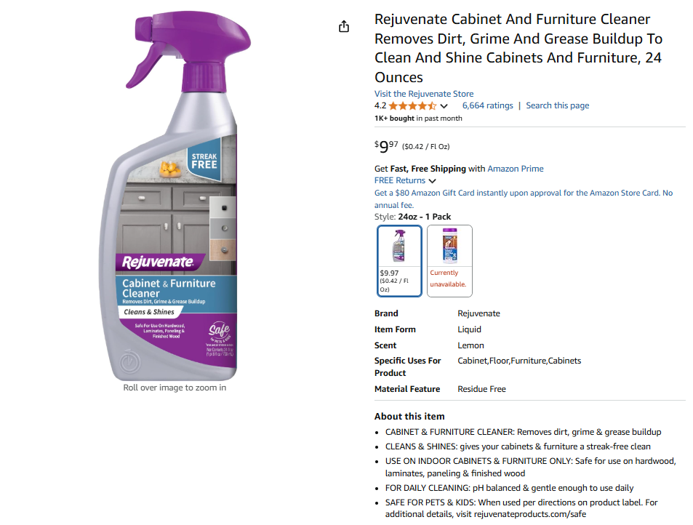
Task: Expand the FREE Returns chevron
Action: pos(432,181)
